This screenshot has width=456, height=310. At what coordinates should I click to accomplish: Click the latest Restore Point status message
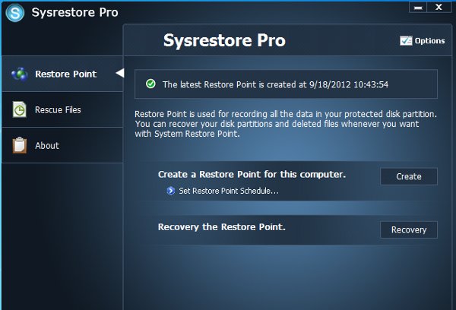click(275, 84)
